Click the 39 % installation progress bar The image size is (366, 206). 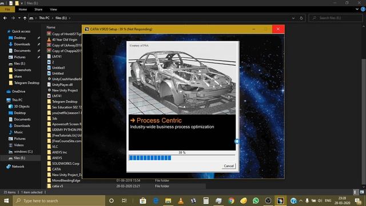coord(182,158)
